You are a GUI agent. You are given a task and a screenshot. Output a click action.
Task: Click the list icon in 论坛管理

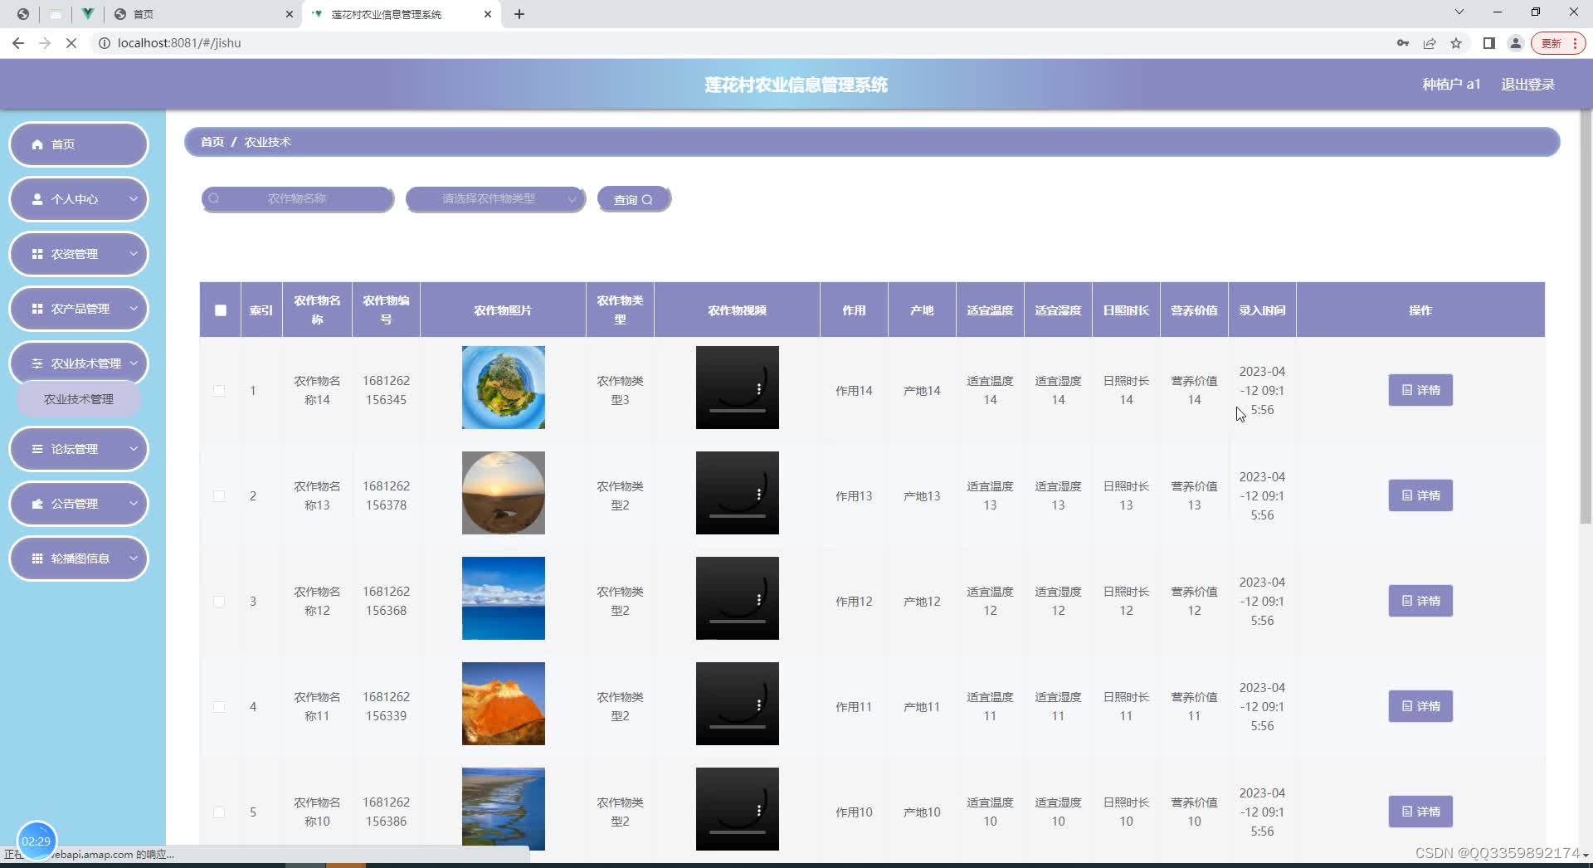click(37, 449)
